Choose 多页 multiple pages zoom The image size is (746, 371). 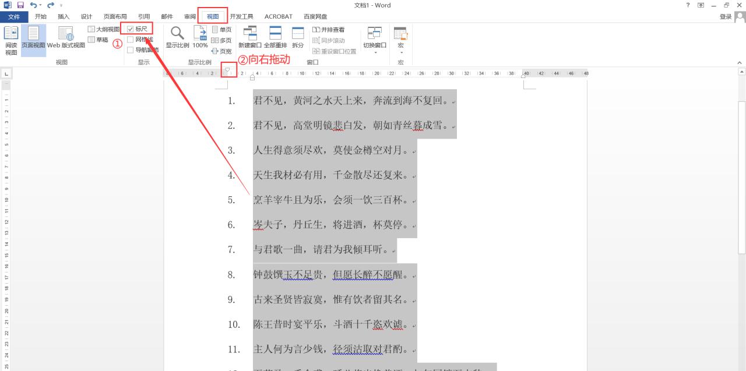(221, 40)
